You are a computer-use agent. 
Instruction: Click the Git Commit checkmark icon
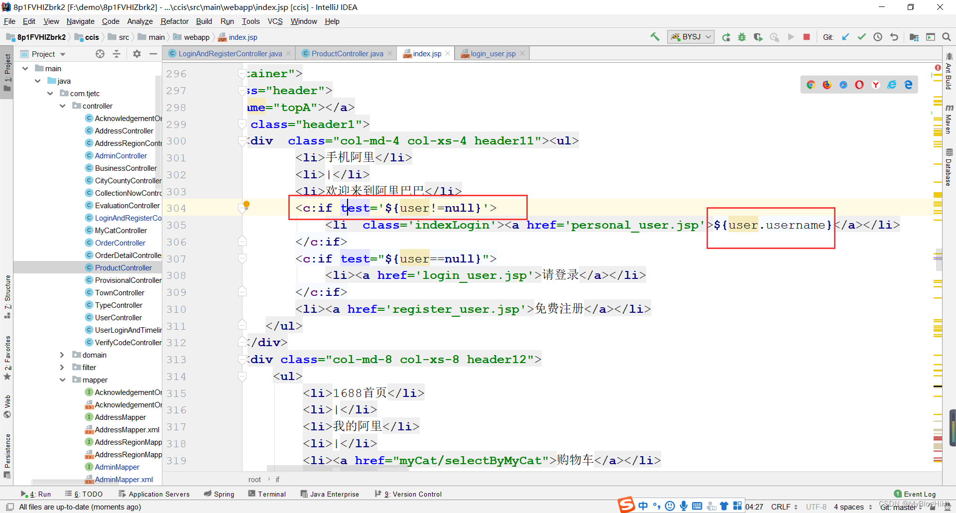(861, 37)
